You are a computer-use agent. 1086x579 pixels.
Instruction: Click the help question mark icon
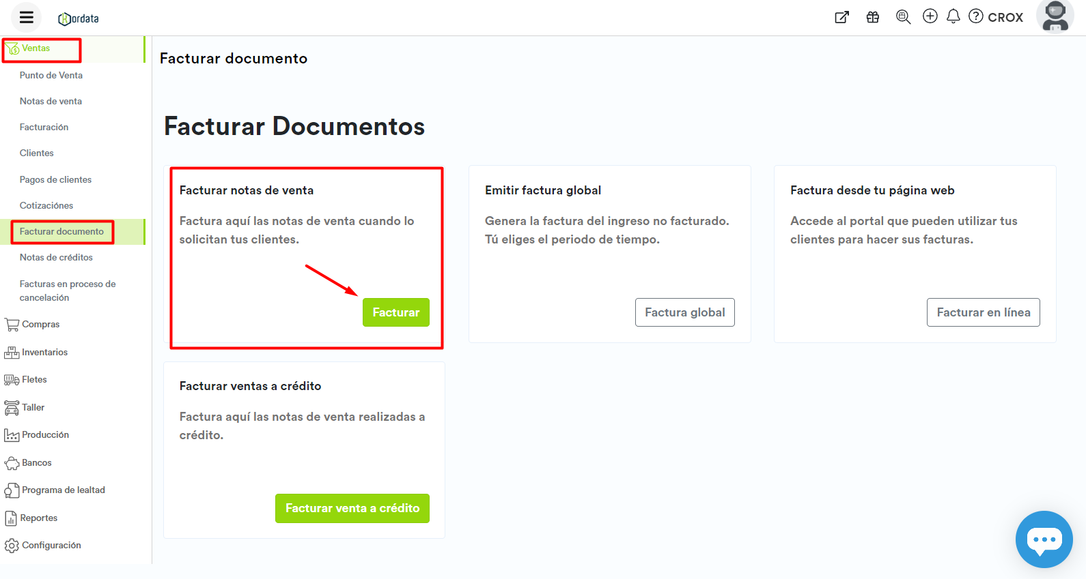(976, 16)
